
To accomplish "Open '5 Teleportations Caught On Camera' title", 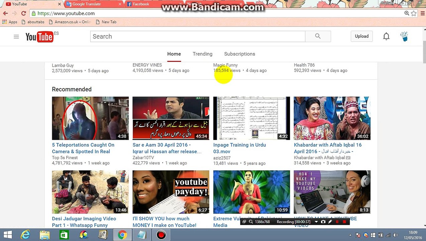I will click(83, 148).
